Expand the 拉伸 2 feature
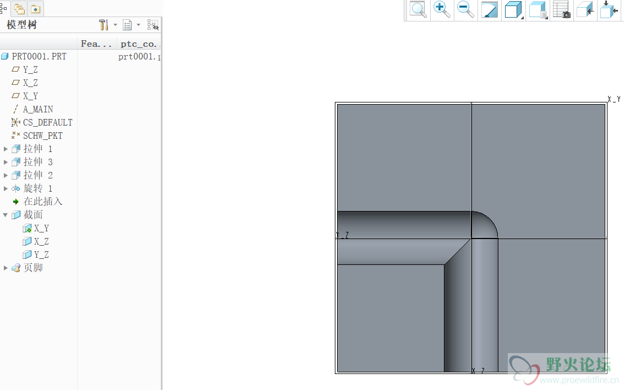 pyautogui.click(x=6, y=175)
